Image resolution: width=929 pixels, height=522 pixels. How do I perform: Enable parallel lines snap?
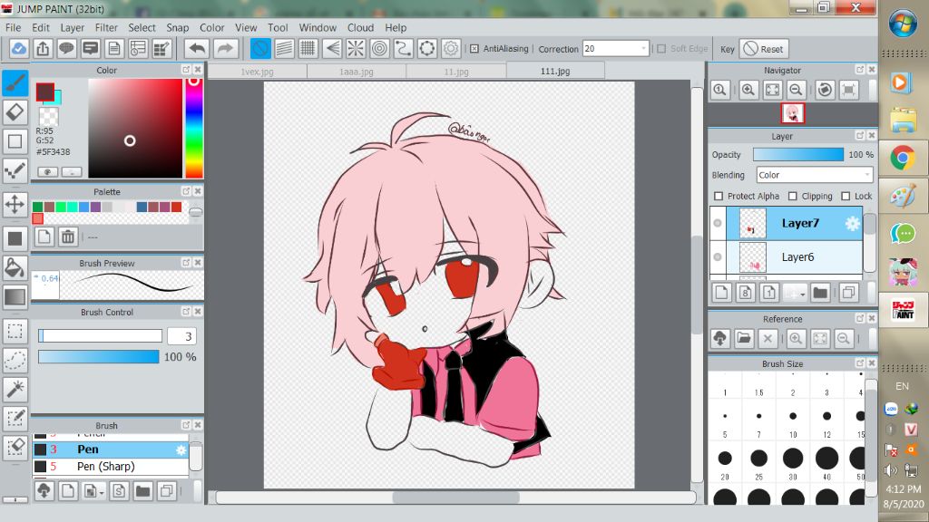(284, 49)
